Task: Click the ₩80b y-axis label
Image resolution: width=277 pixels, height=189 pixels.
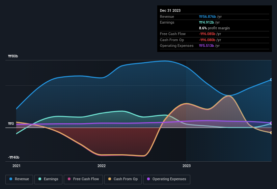Action: pos(13,56)
